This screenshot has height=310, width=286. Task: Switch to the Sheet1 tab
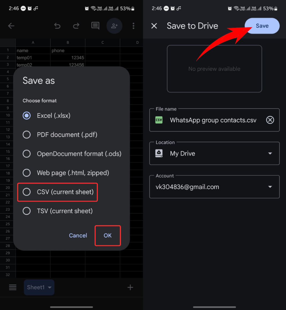pyautogui.click(x=36, y=287)
